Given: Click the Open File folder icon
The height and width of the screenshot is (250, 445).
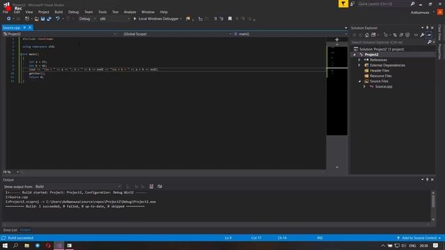Looking at the screenshot, I should (37, 19).
